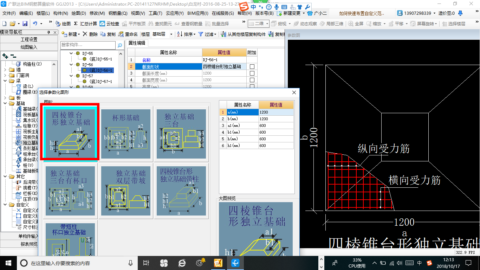Launch 云检查 cloud check

[109, 24]
